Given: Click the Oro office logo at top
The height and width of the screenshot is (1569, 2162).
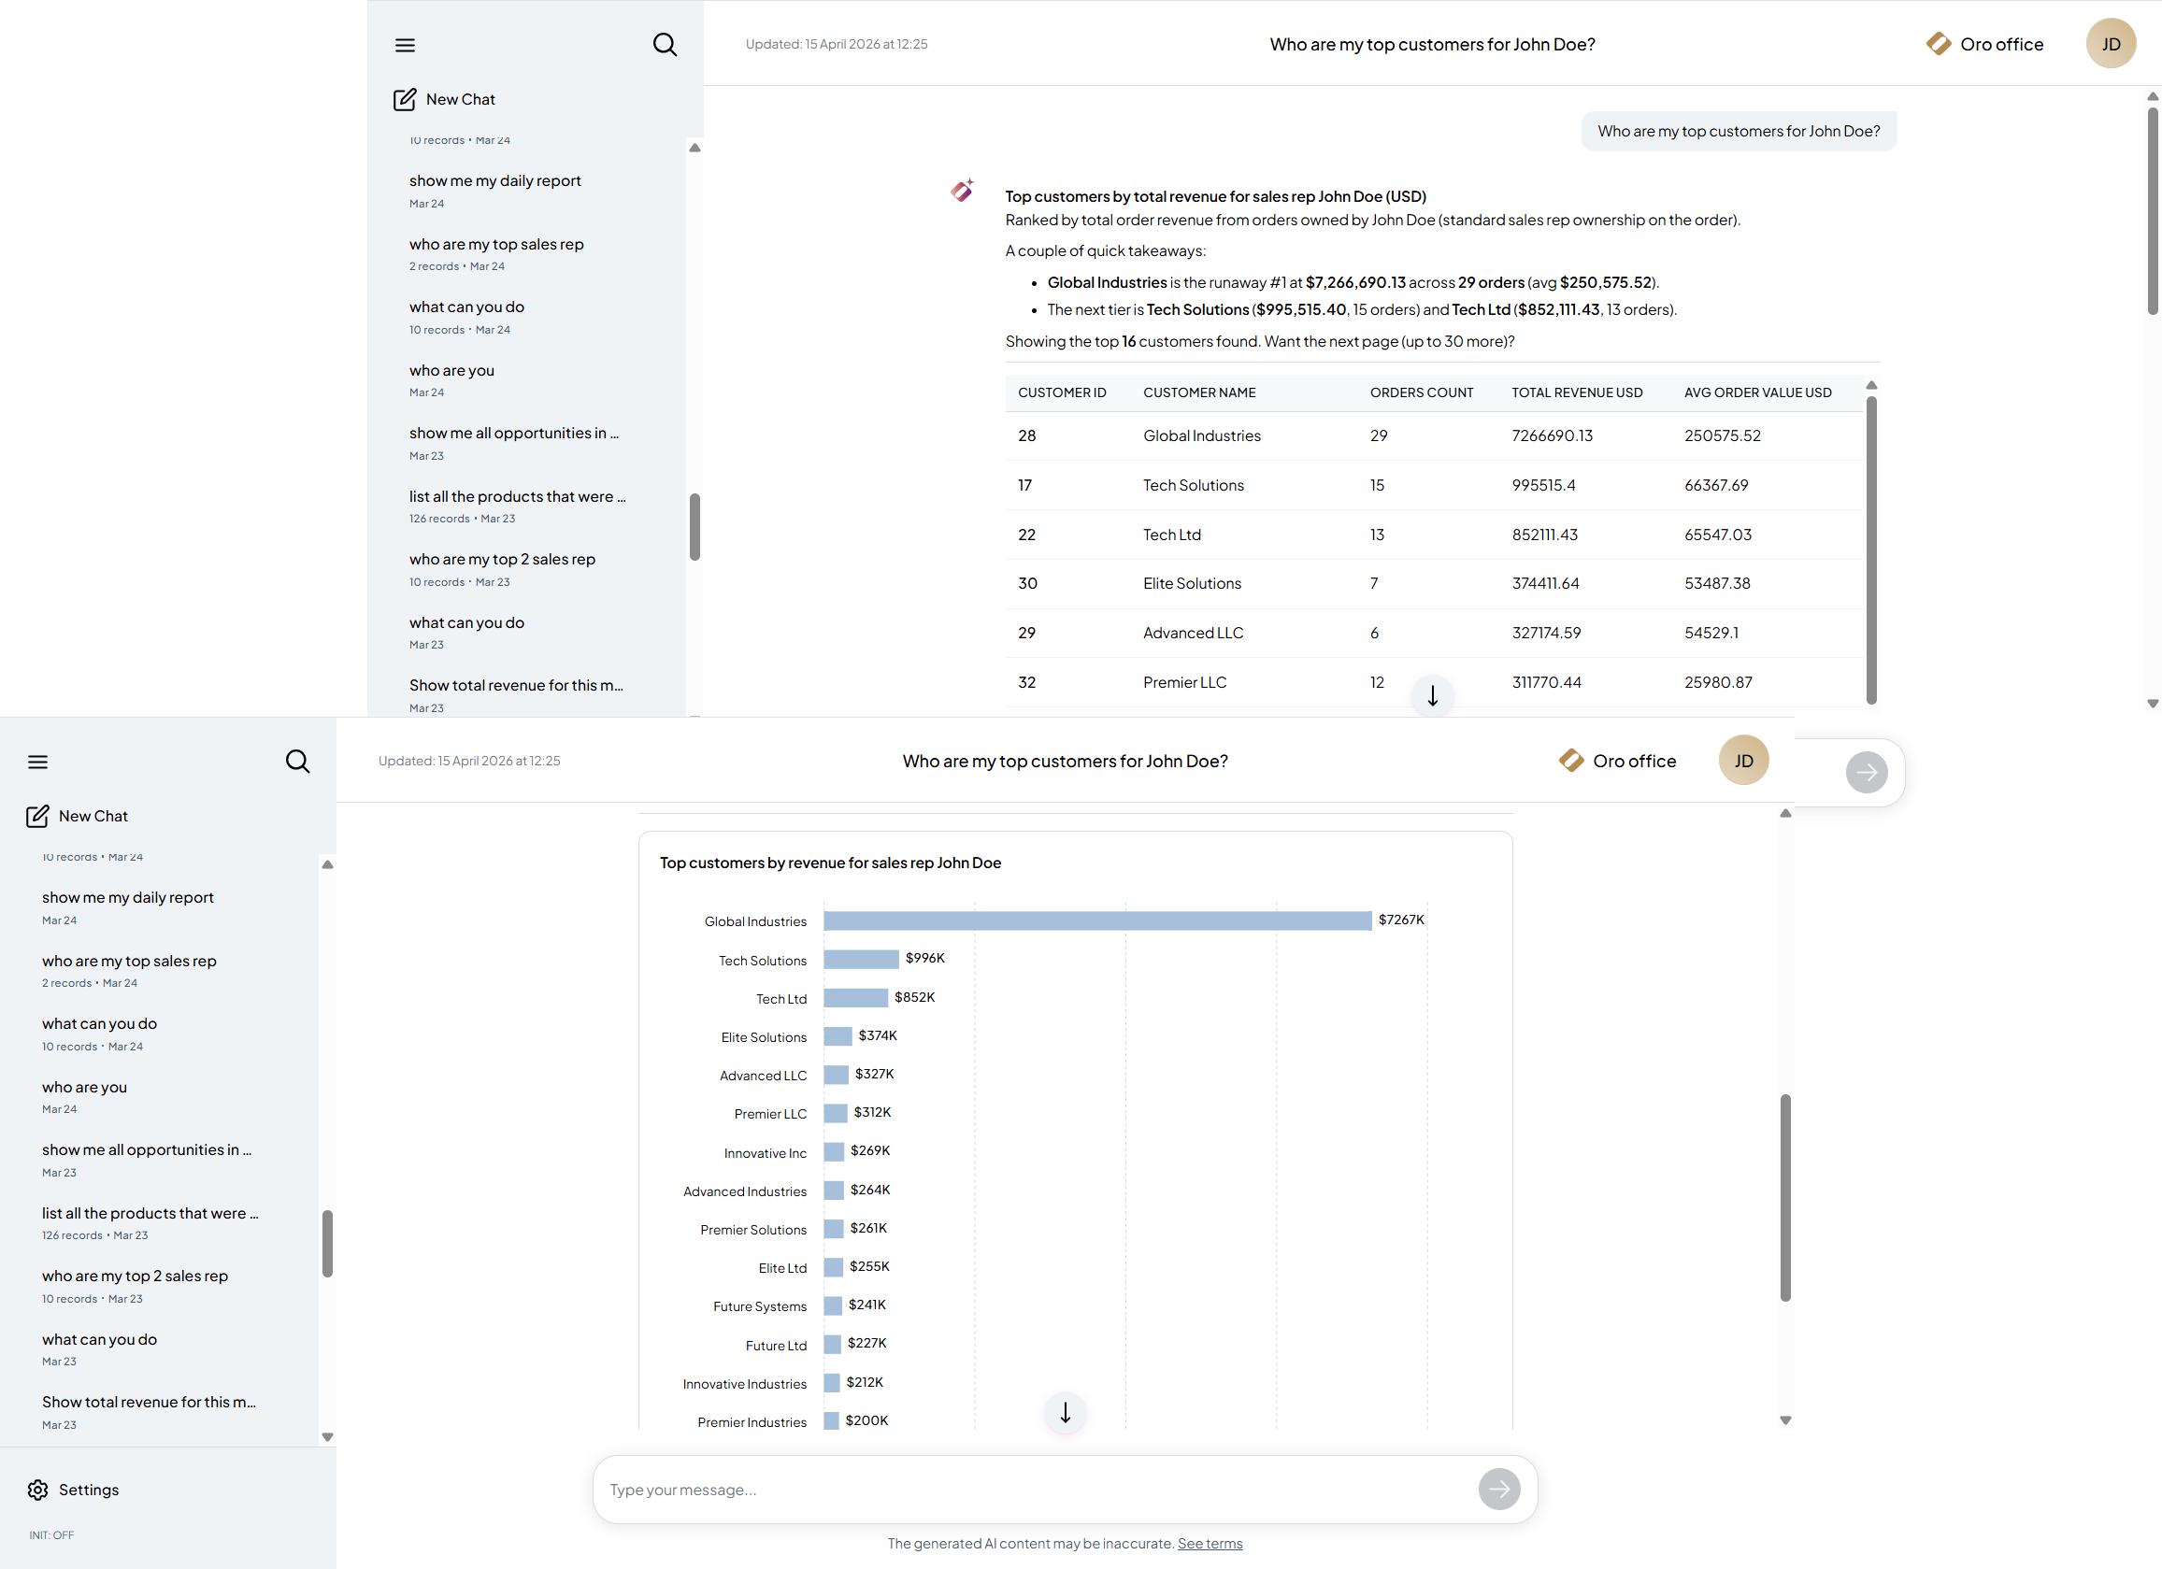Looking at the screenshot, I should (x=1939, y=44).
